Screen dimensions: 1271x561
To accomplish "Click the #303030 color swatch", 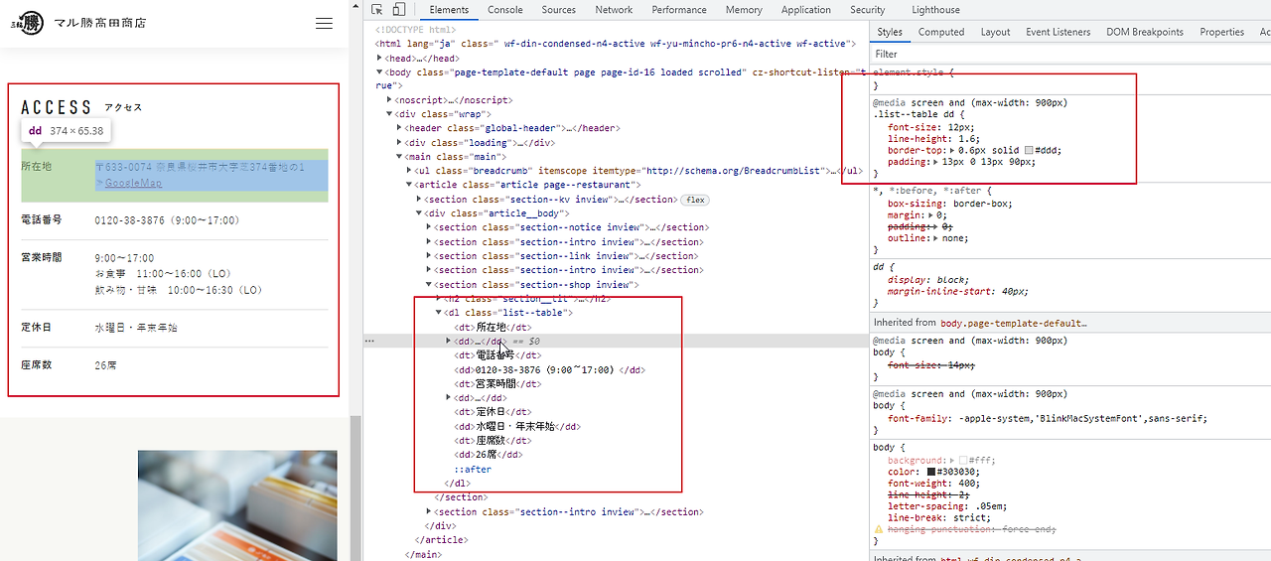I will [933, 472].
